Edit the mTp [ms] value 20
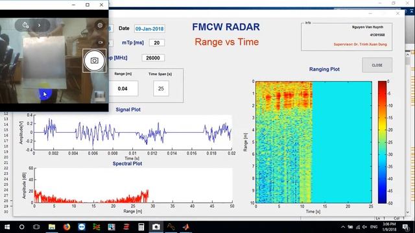 [157, 43]
